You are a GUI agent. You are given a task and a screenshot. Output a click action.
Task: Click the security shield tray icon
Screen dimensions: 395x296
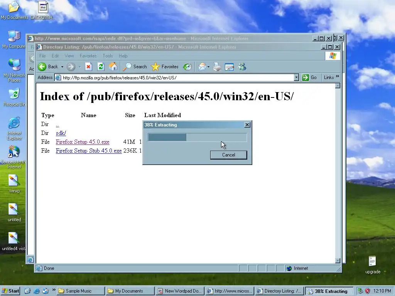pos(368,291)
